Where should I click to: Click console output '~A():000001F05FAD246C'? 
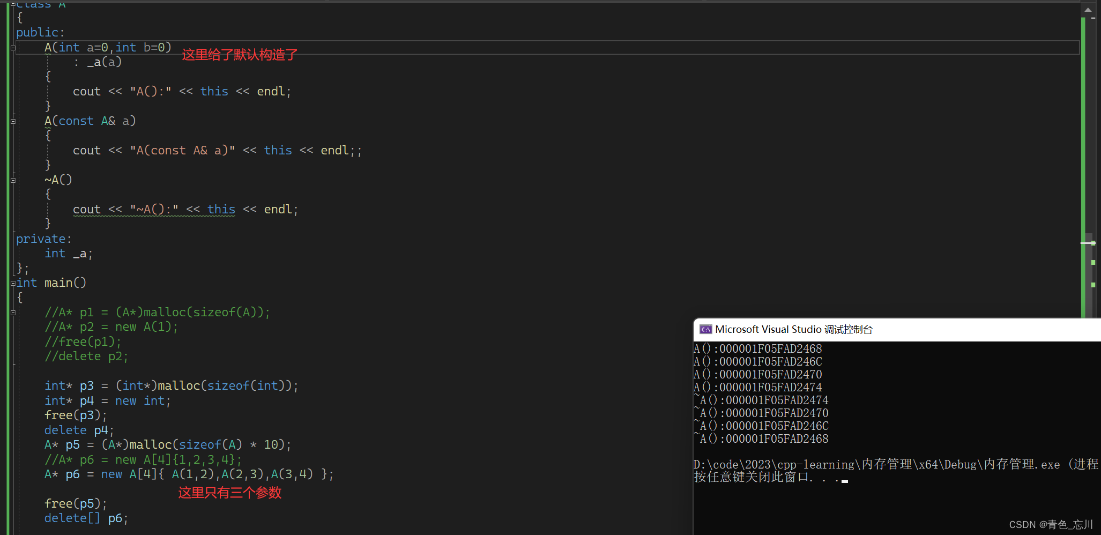(761, 426)
